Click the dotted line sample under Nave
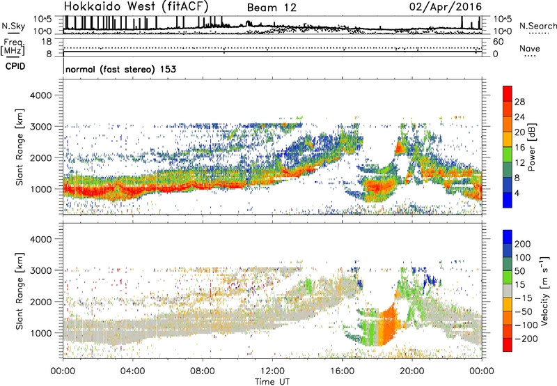 point(530,56)
